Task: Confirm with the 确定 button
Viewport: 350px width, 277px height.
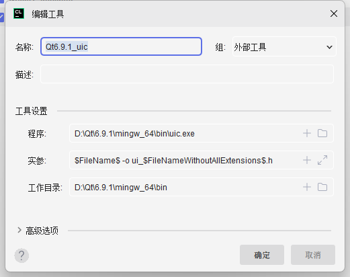Action: pyautogui.click(x=262, y=255)
